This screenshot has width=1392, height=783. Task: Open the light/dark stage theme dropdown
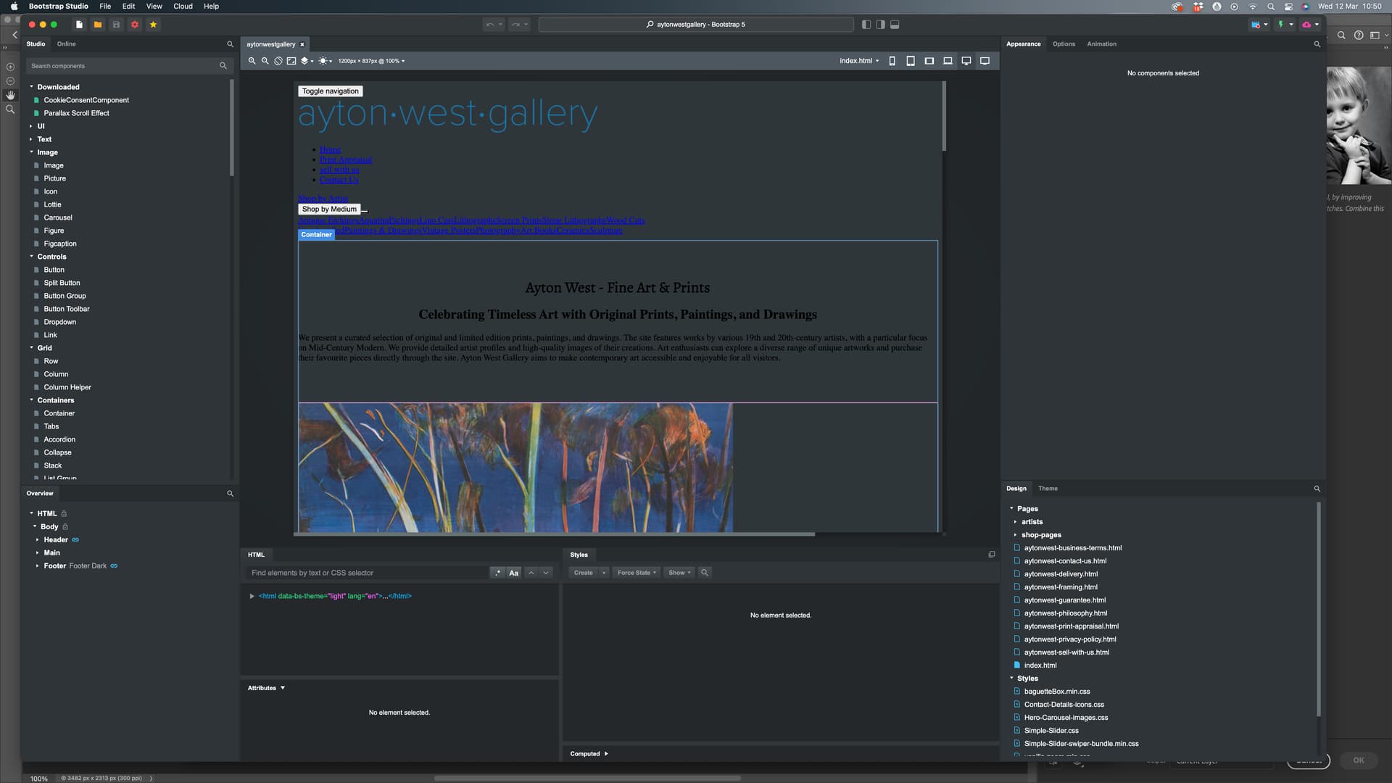(x=325, y=61)
